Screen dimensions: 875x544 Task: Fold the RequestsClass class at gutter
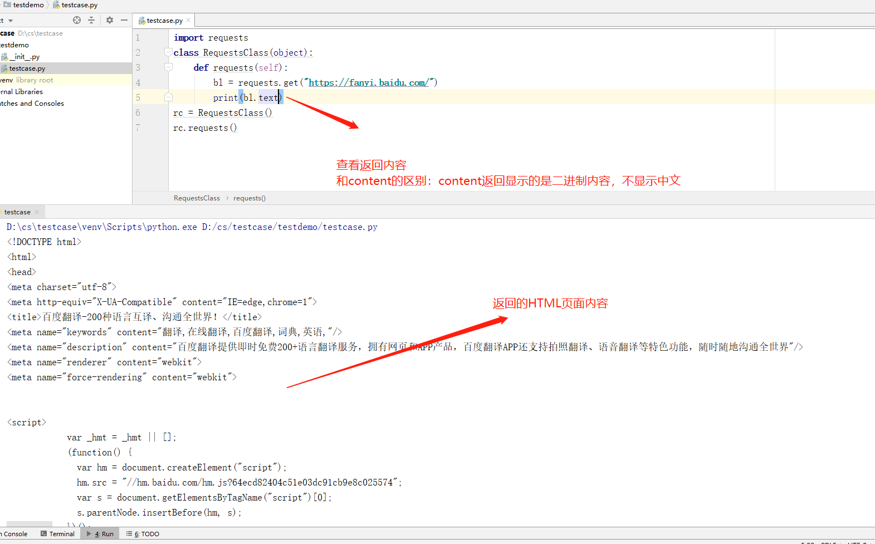[168, 52]
